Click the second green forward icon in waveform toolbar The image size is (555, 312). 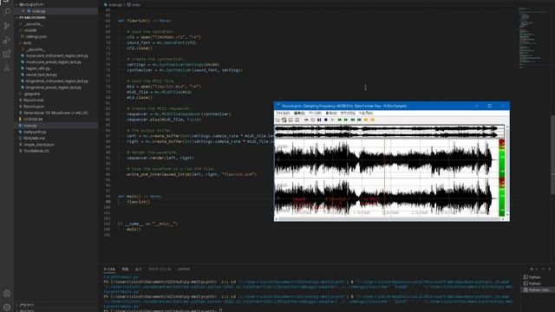pyautogui.click(x=346, y=120)
